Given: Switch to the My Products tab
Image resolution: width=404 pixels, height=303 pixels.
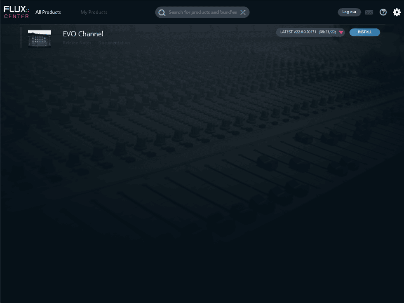Looking at the screenshot, I should 94,12.
